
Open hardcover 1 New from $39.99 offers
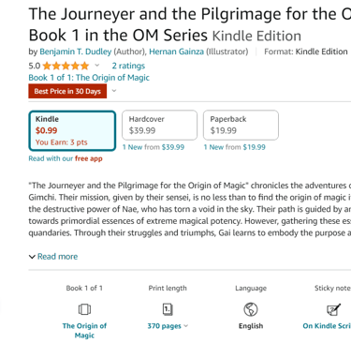point(154,147)
